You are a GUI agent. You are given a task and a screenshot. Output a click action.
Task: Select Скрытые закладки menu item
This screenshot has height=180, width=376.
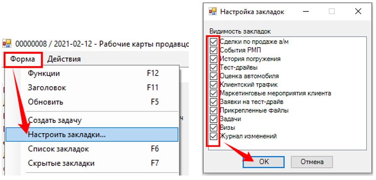[61, 163]
